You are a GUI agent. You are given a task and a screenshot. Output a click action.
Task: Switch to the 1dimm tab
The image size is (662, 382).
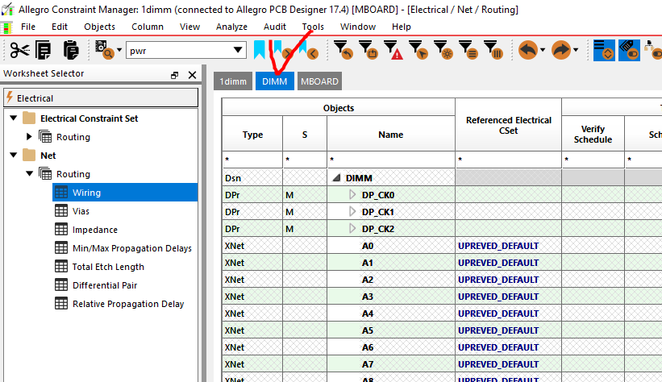(233, 81)
